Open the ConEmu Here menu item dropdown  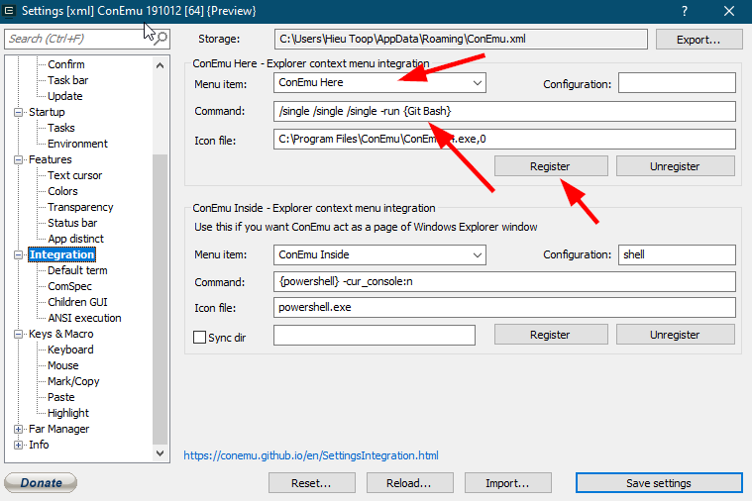coord(479,82)
